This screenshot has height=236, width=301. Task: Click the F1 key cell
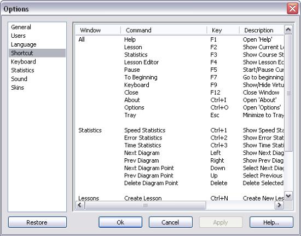point(213,39)
